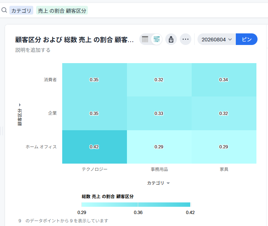
Task: Open the share/export icon
Action: click(x=171, y=39)
